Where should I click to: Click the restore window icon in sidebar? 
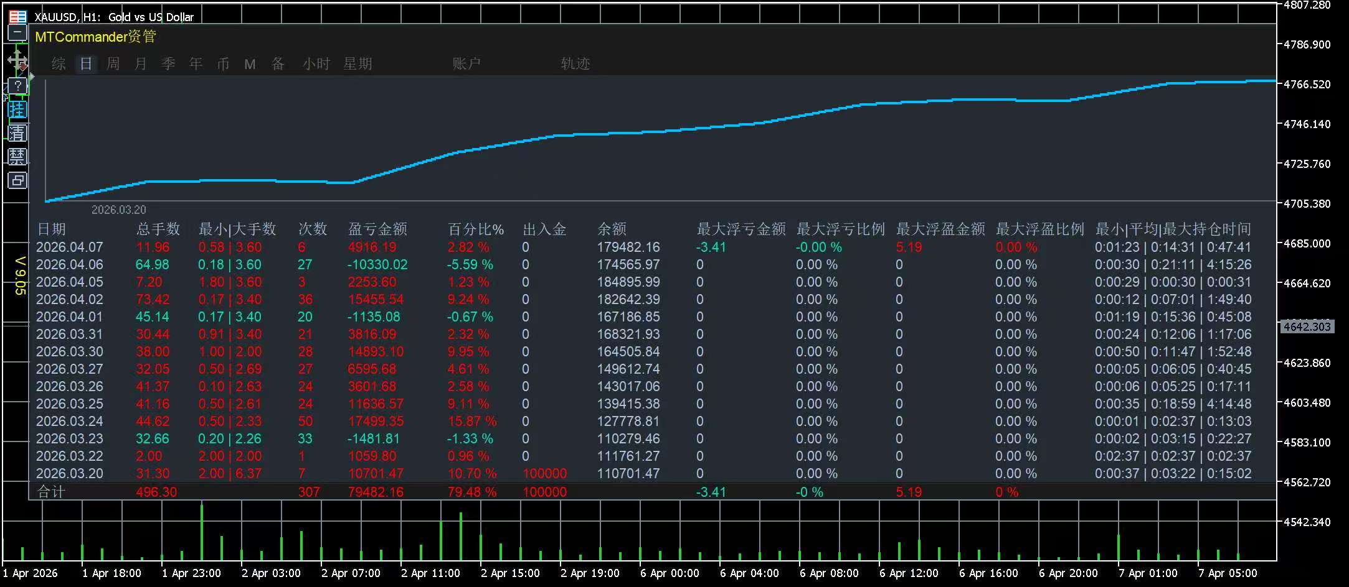click(17, 180)
